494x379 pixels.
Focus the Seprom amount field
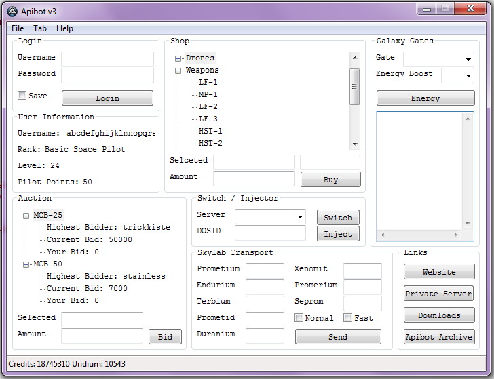tap(362, 304)
